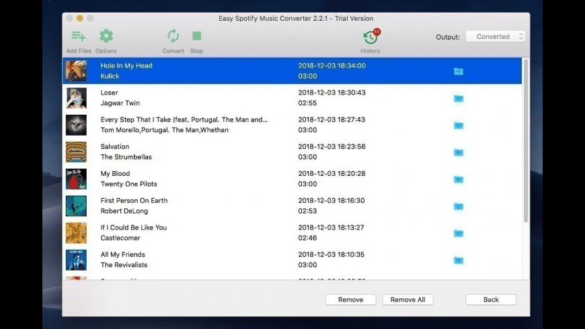585x329 pixels.
Task: Click album art for All My Friends
Action: pos(76,260)
